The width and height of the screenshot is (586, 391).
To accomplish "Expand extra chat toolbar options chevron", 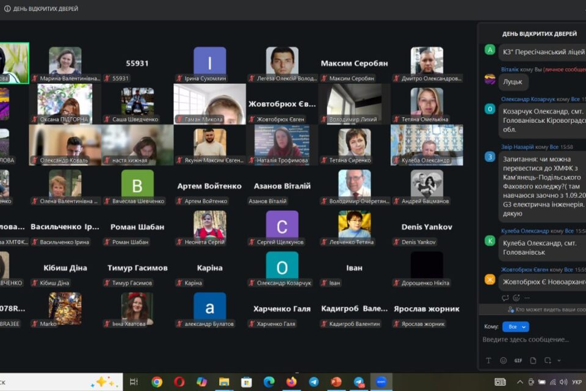I will 559,360.
